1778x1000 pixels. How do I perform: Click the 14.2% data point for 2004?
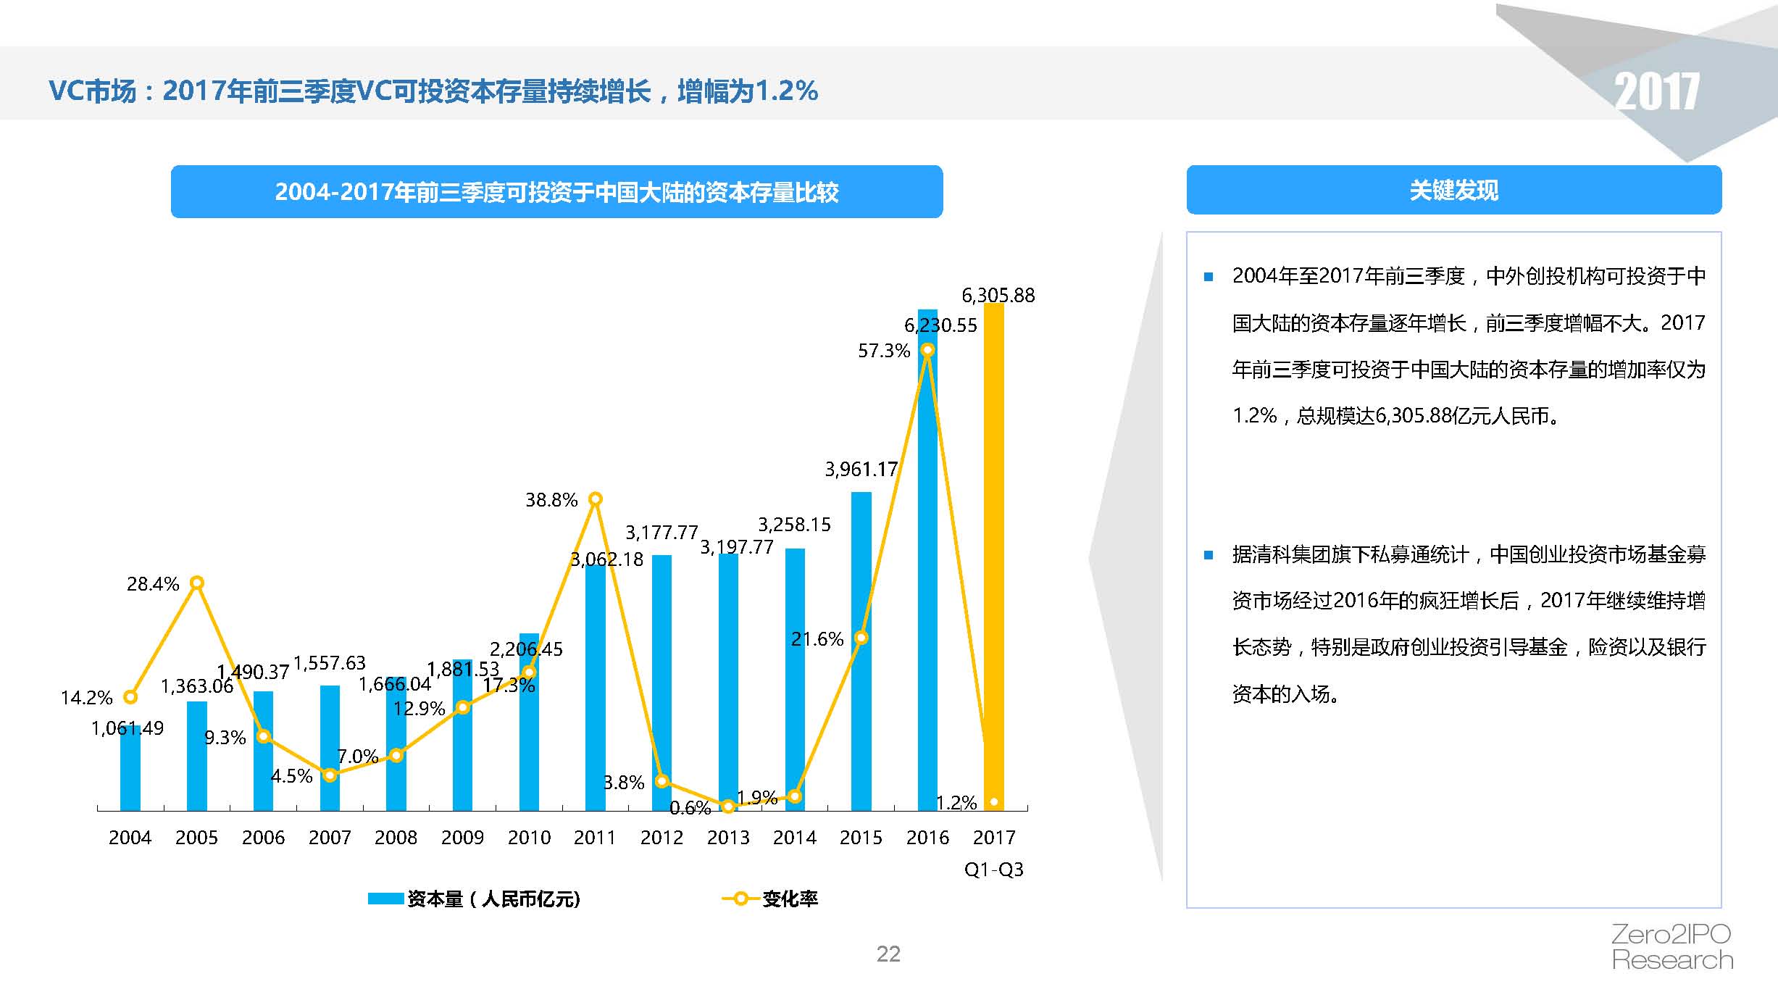tap(130, 697)
